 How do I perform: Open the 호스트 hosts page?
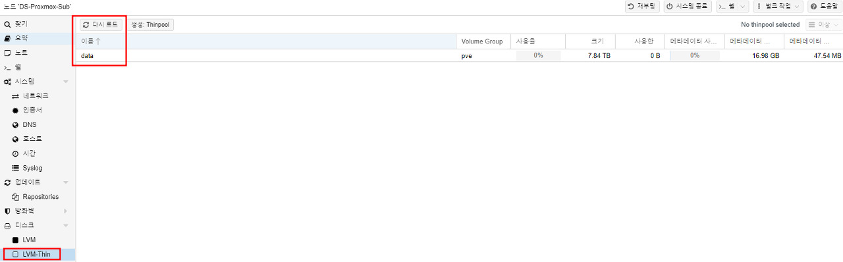(x=38, y=139)
